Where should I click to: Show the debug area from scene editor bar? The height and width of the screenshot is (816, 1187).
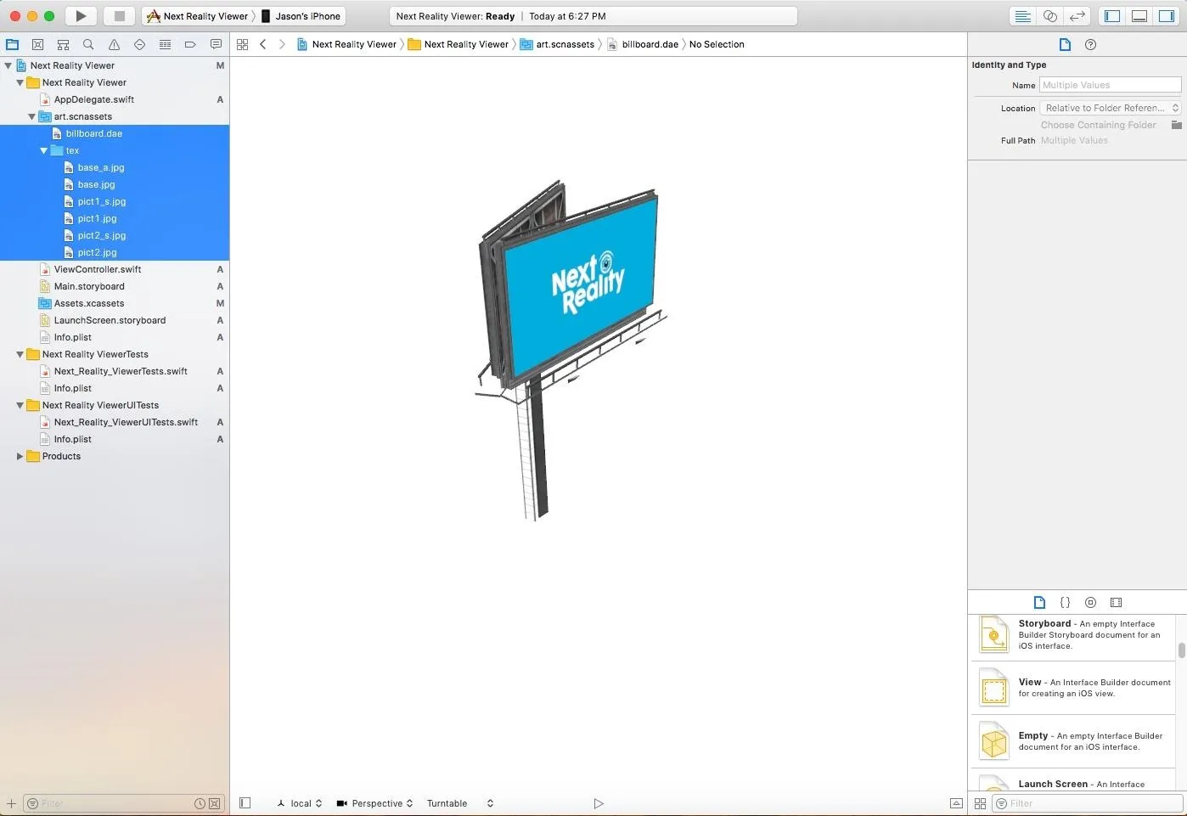(956, 803)
